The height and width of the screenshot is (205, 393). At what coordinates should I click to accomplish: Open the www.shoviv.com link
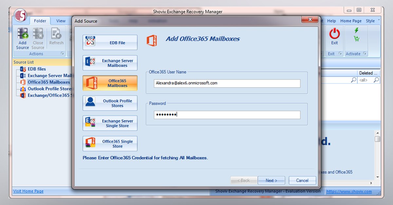tap(349, 192)
